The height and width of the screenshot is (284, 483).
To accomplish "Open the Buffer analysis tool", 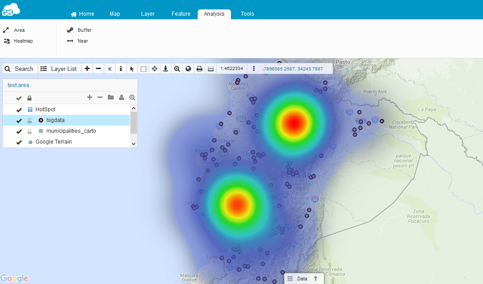I will point(79,30).
